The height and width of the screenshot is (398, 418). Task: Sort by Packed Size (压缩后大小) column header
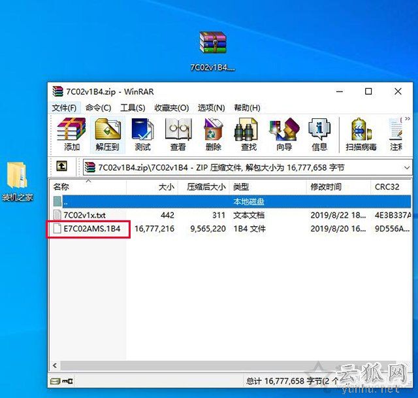(204, 187)
